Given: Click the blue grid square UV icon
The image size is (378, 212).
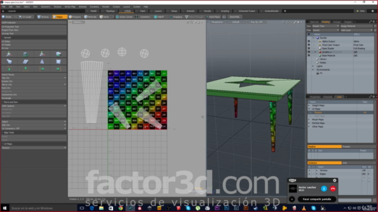Looking at the screenshot, I should (x=58, y=61).
